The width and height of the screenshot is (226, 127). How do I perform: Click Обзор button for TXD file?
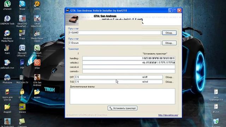(x=169, y=82)
